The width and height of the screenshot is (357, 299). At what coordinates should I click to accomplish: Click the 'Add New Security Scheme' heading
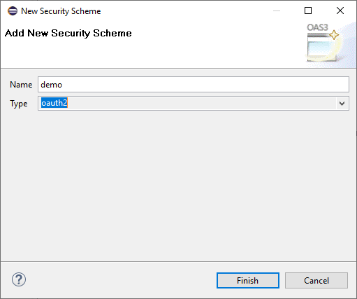click(68, 33)
